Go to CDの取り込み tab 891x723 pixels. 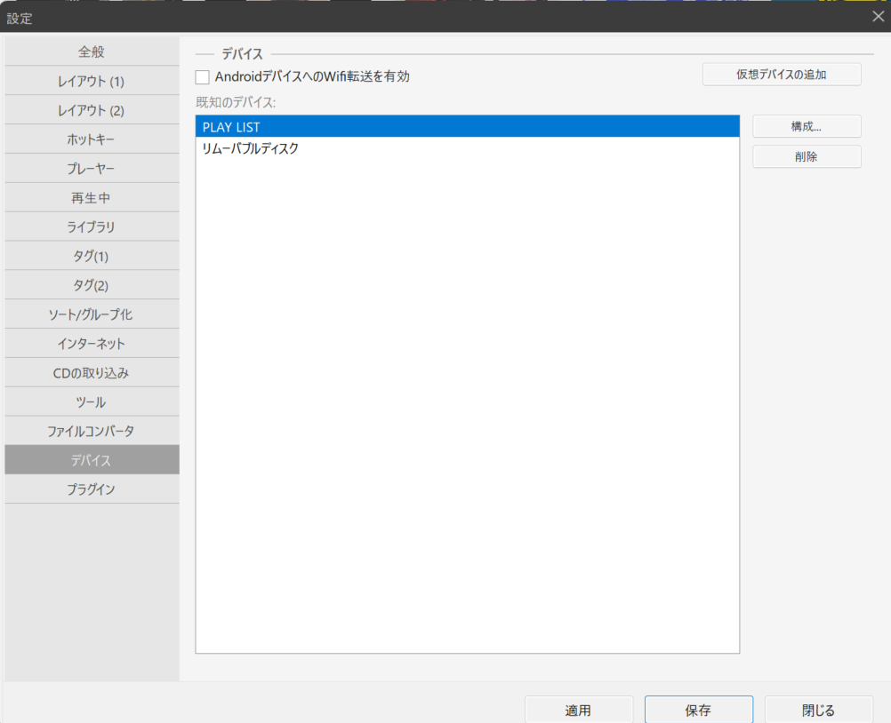[x=92, y=373]
